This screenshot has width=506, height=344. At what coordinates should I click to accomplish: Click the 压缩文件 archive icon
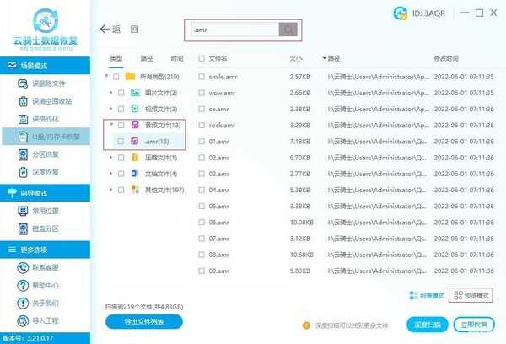[x=135, y=158]
